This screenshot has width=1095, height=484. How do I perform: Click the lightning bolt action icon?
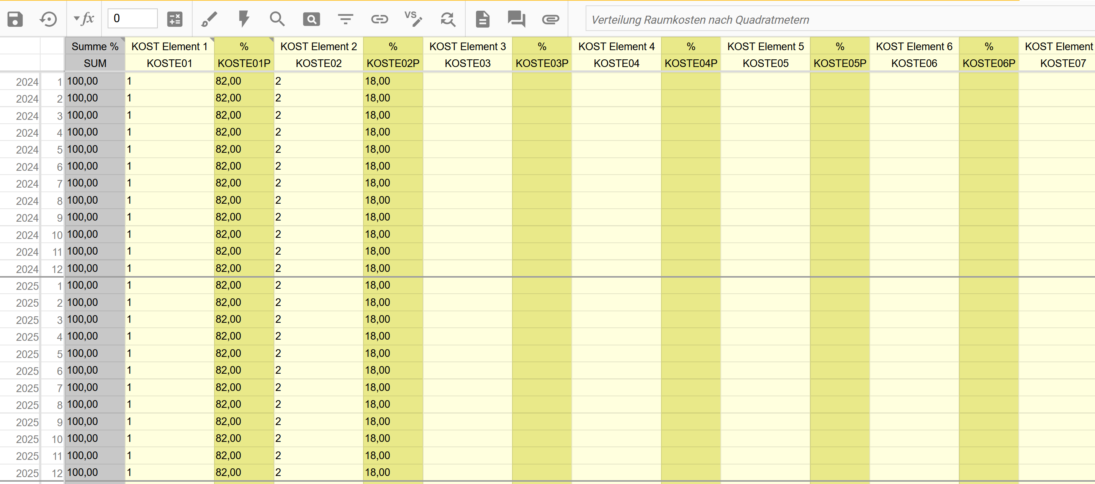(x=244, y=19)
